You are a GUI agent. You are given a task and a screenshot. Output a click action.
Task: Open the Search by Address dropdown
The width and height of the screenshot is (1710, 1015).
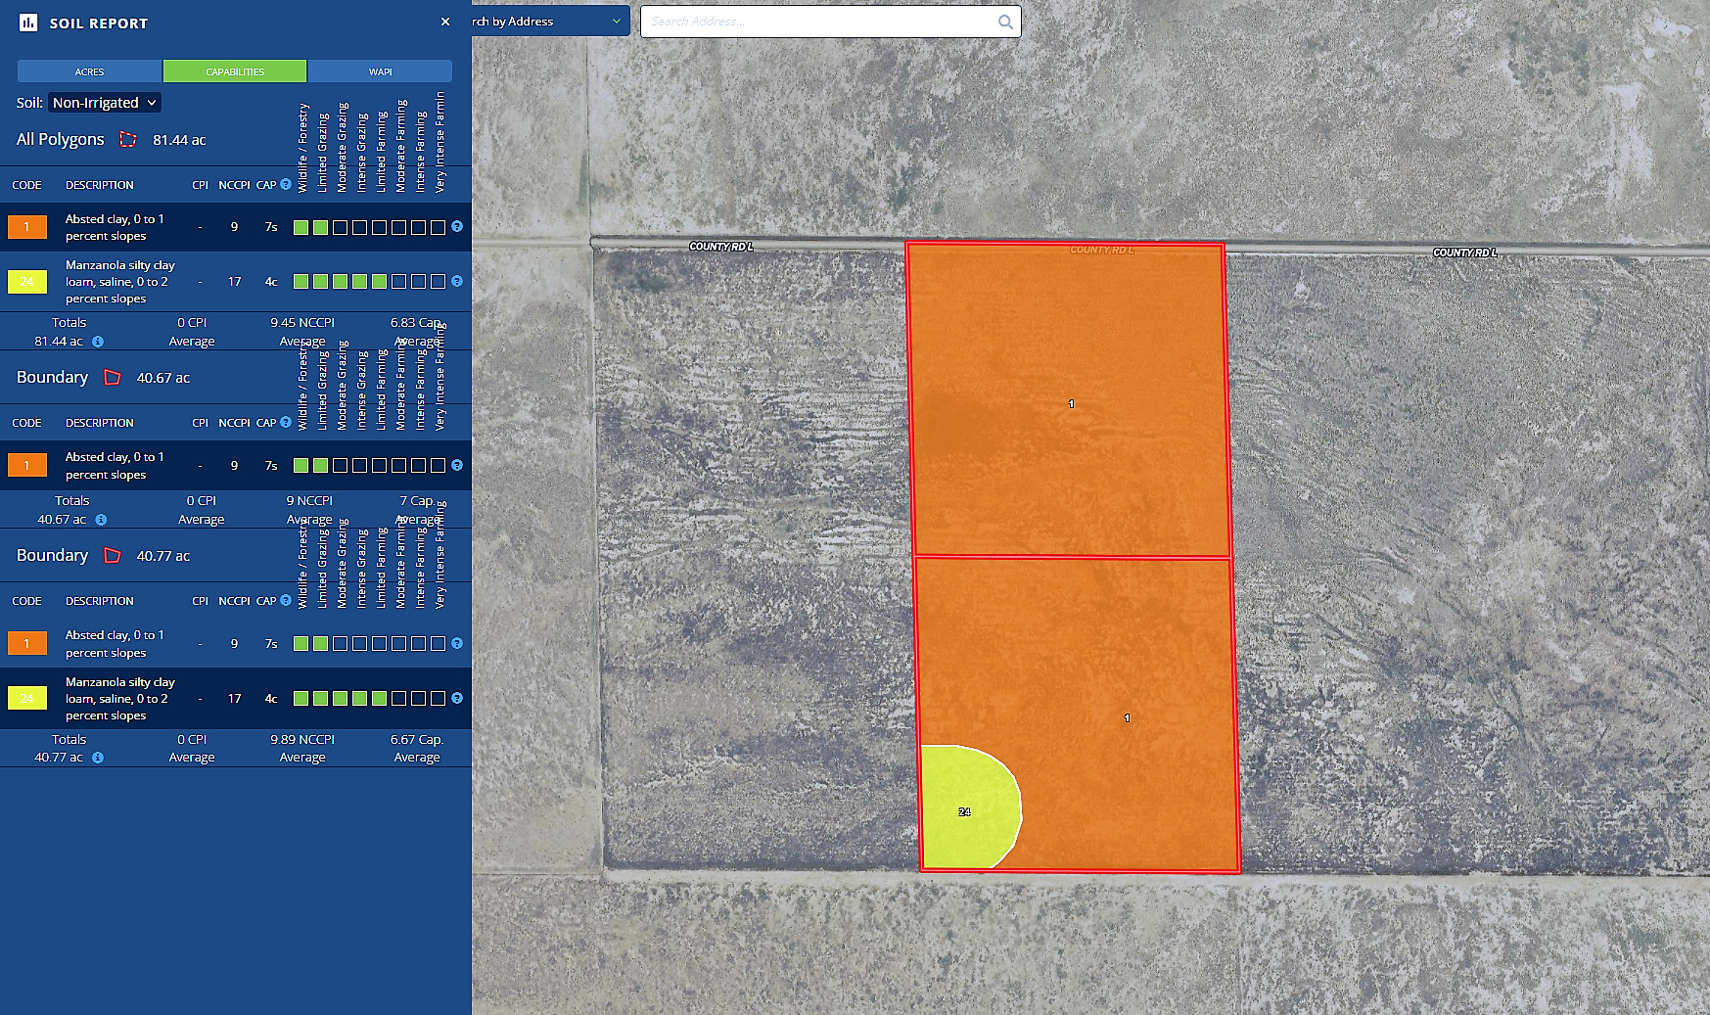click(549, 22)
